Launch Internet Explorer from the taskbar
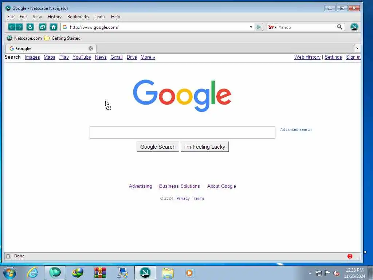373x280 pixels. point(32,273)
